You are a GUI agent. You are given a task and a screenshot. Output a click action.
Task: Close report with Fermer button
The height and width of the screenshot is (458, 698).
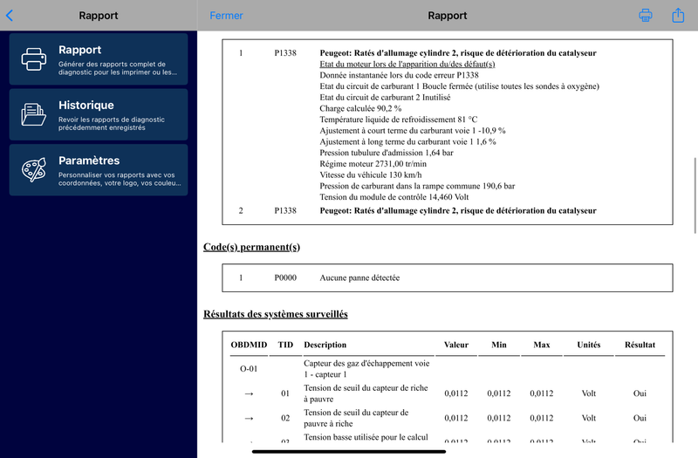(226, 16)
